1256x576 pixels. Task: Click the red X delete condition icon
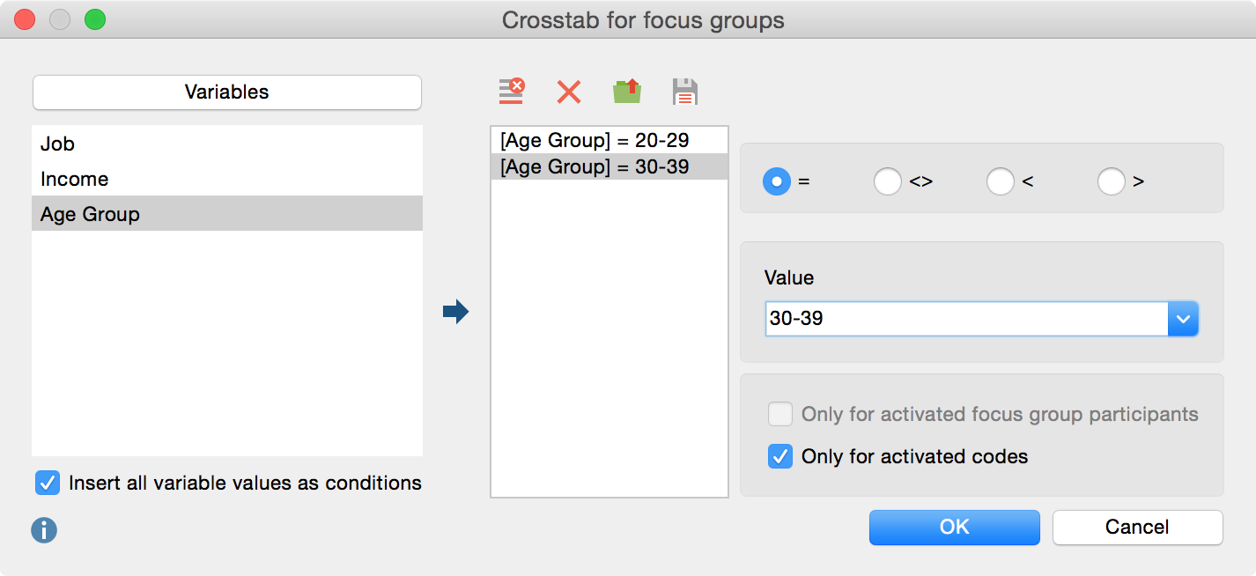(569, 92)
